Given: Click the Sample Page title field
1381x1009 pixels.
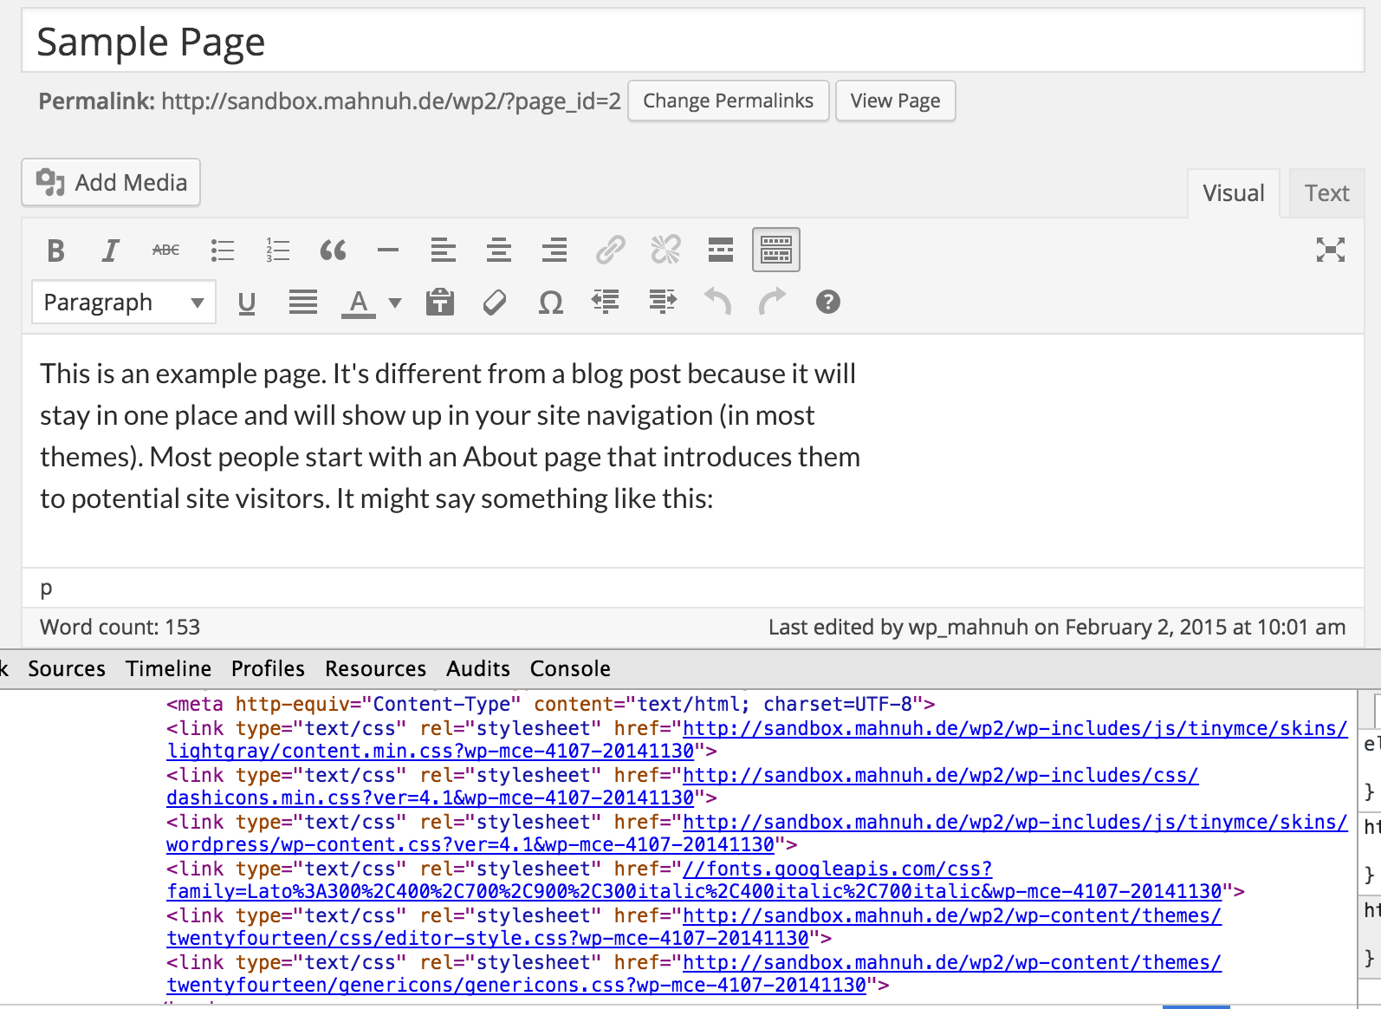Looking at the screenshot, I should (693, 42).
